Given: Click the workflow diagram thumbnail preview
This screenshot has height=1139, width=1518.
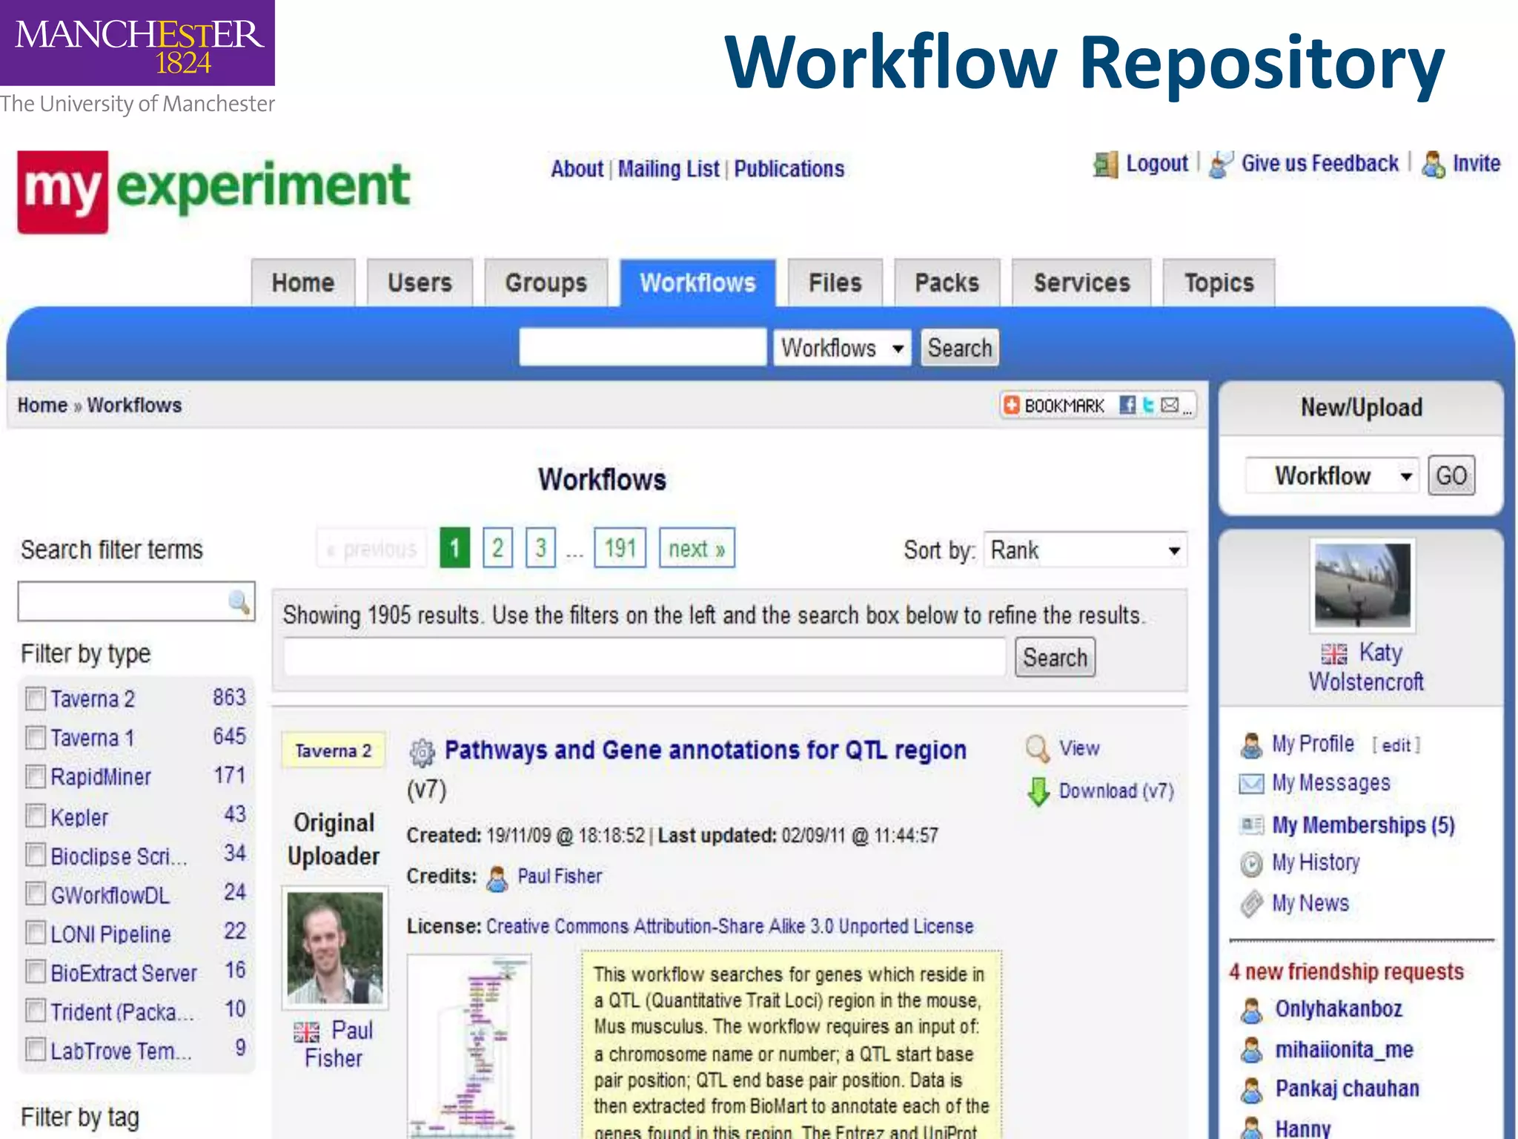Looking at the screenshot, I should click(x=469, y=1046).
